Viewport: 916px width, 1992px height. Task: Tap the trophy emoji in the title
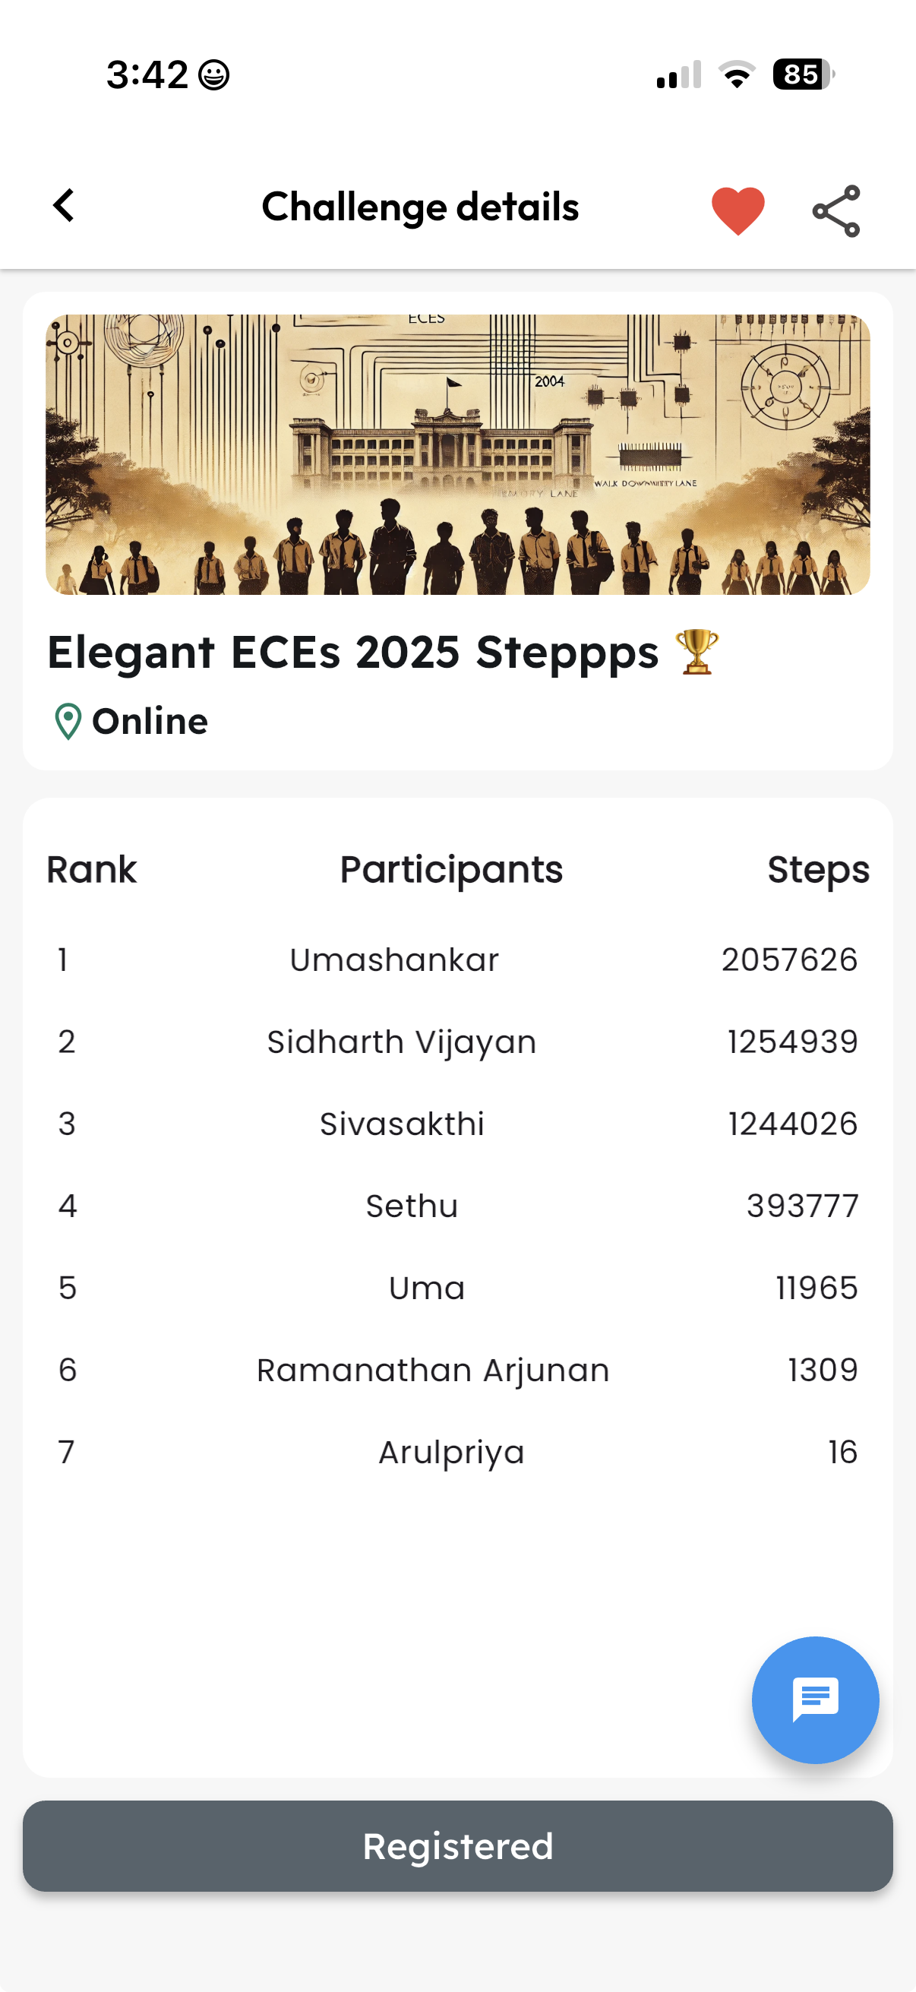click(x=696, y=653)
